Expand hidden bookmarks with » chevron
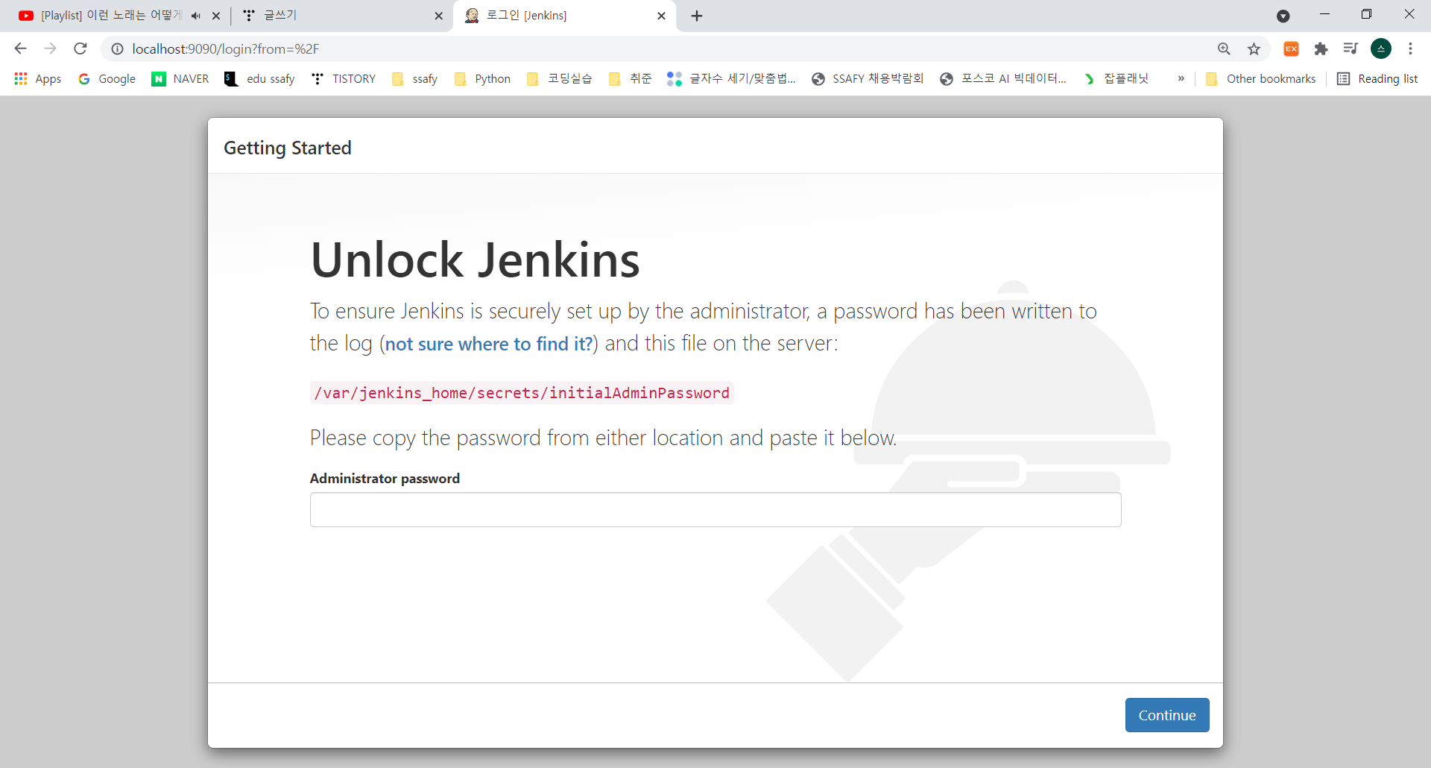 tap(1181, 78)
